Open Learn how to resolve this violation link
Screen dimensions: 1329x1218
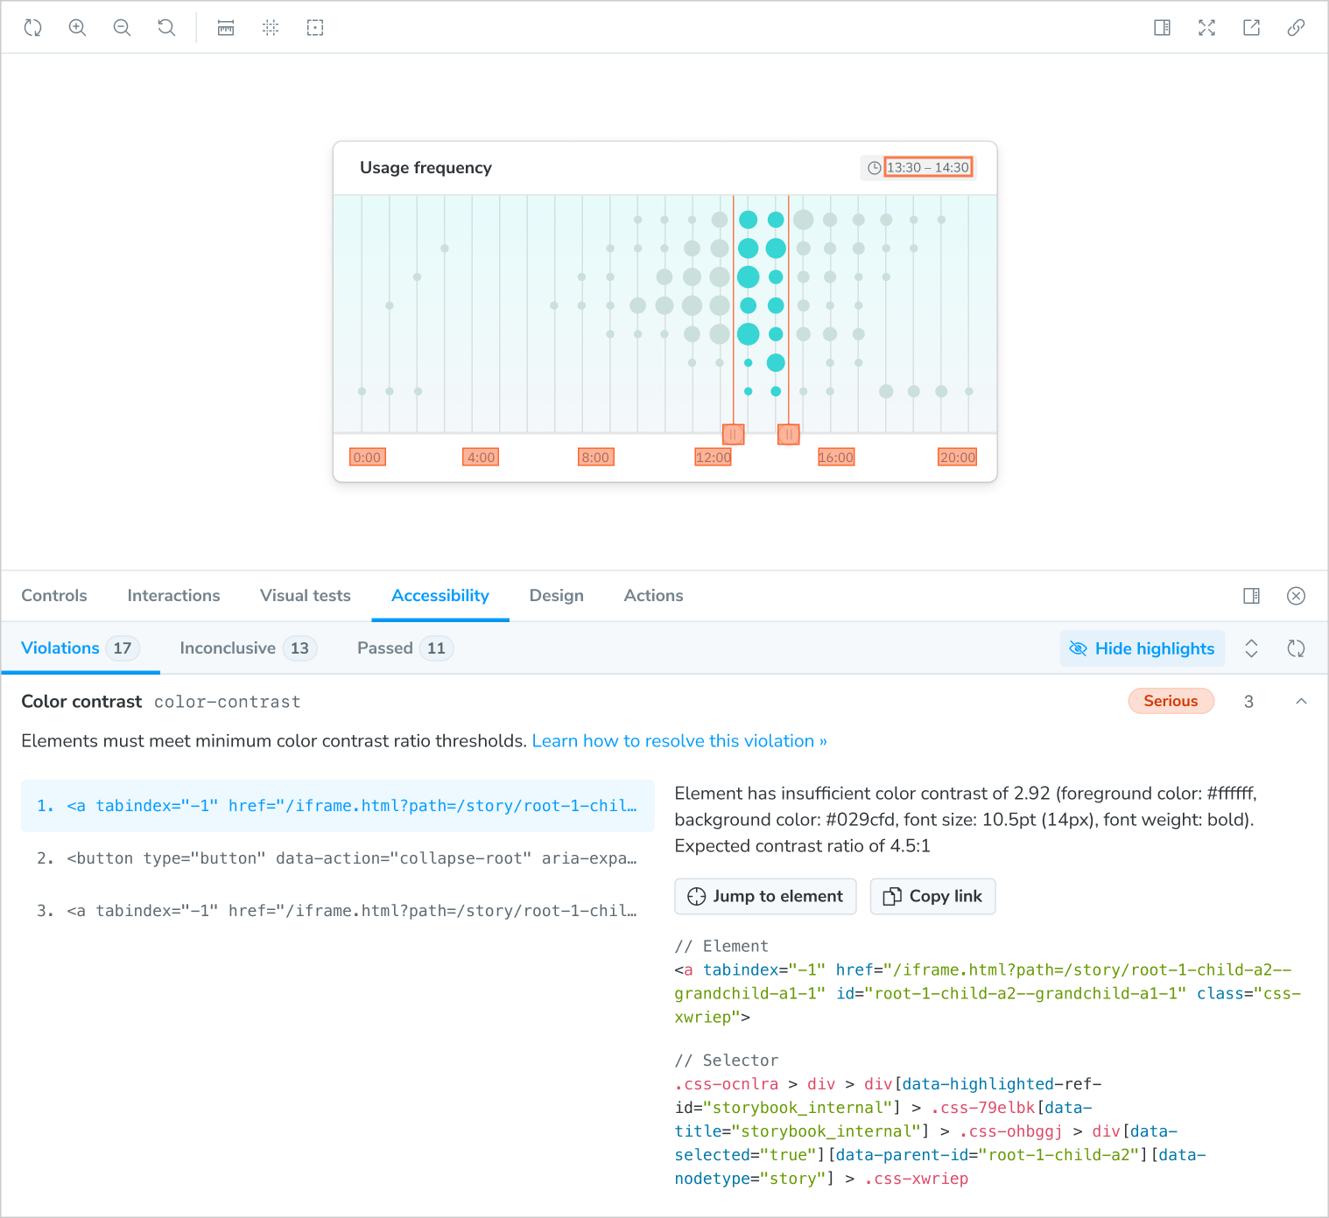pyautogui.click(x=679, y=740)
